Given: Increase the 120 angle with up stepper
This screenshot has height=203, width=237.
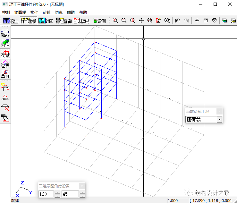Looking at the screenshot, I should click(57, 192).
